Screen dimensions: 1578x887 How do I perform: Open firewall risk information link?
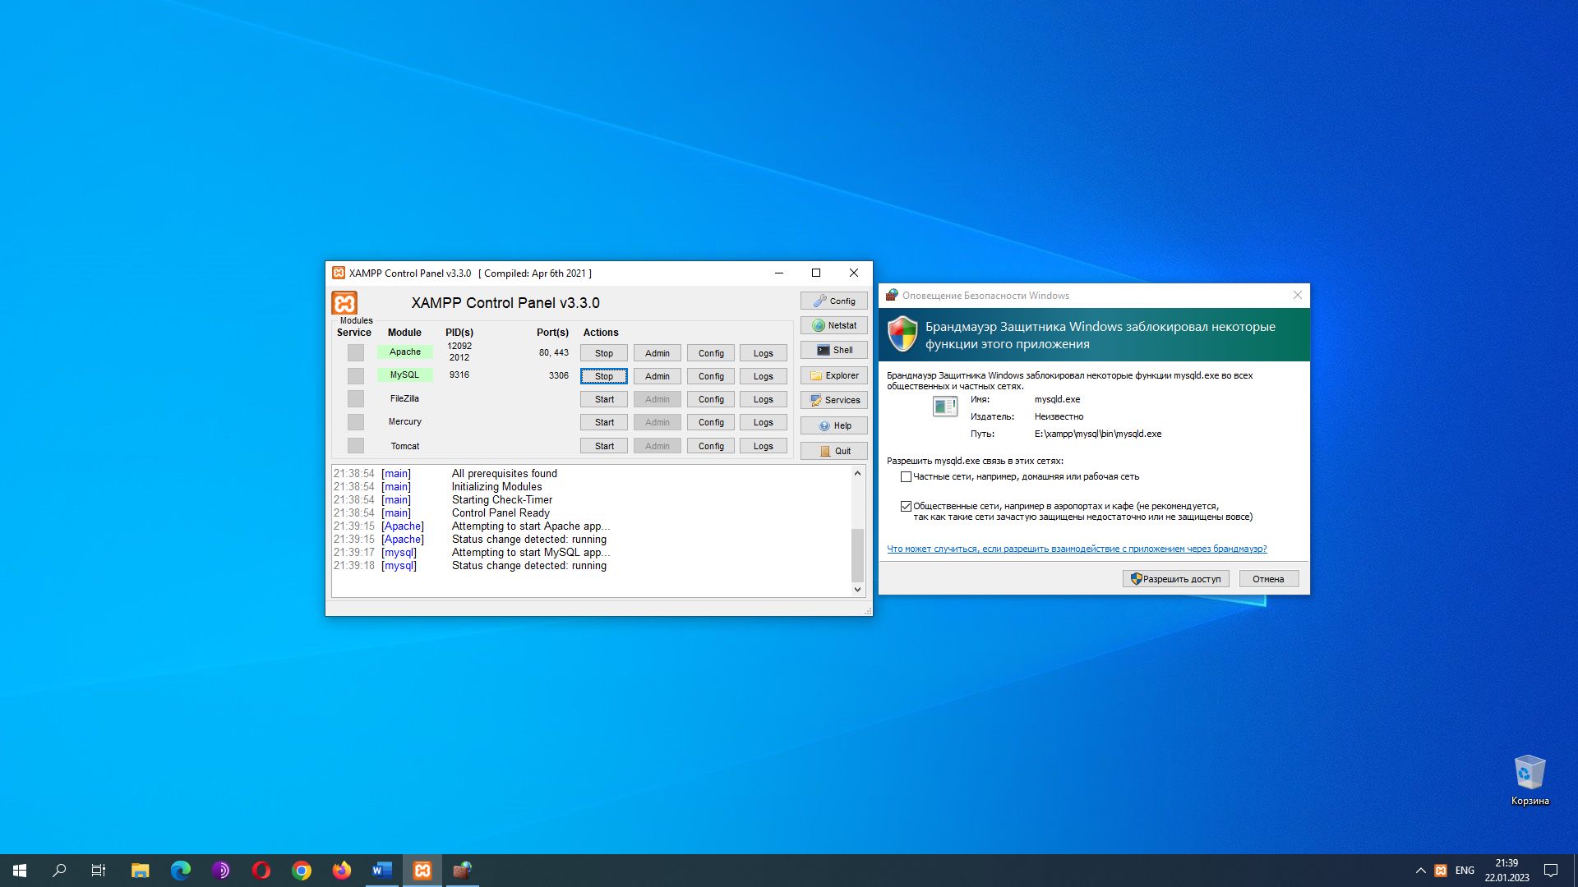(1077, 549)
